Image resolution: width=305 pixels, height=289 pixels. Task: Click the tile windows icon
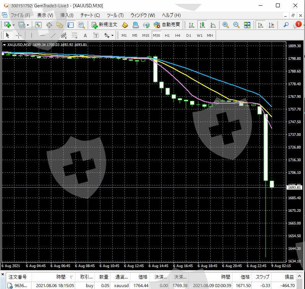click(247, 25)
